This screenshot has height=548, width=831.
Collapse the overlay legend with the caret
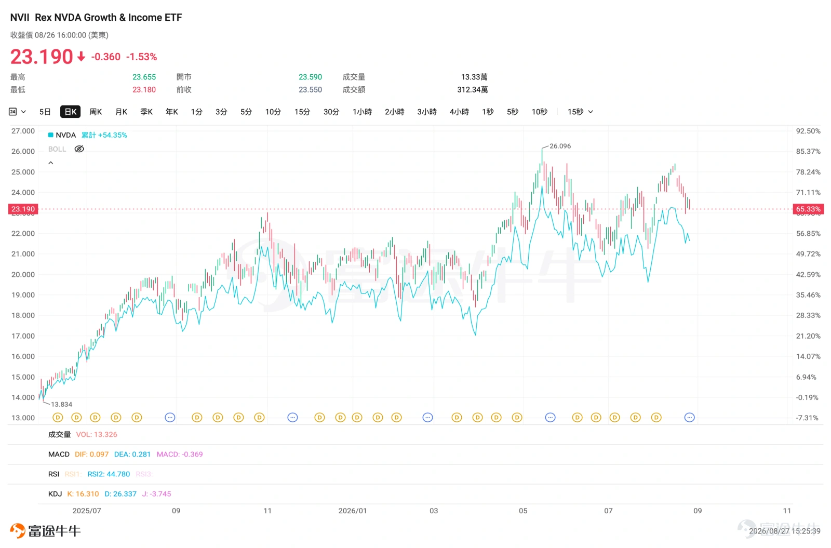(51, 163)
